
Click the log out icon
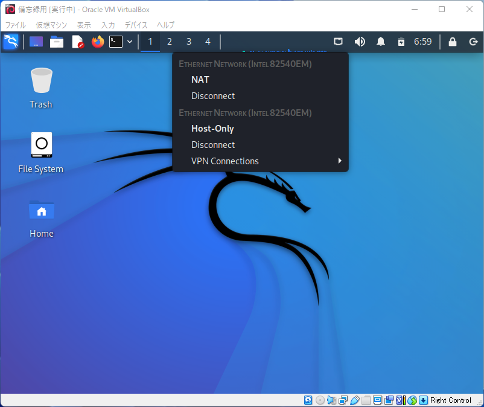[x=473, y=42]
